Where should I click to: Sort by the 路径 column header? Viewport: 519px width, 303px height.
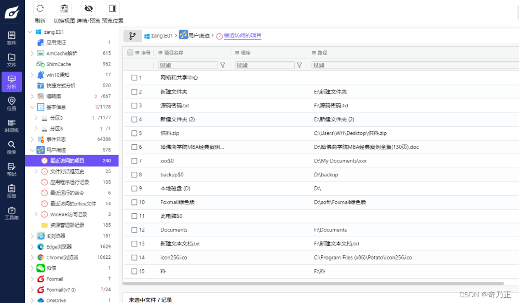[x=322, y=52]
